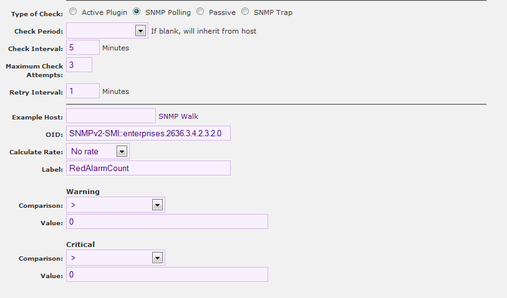507x298 pixels.
Task: Select the SNMP Polling check type
Action: [x=137, y=12]
